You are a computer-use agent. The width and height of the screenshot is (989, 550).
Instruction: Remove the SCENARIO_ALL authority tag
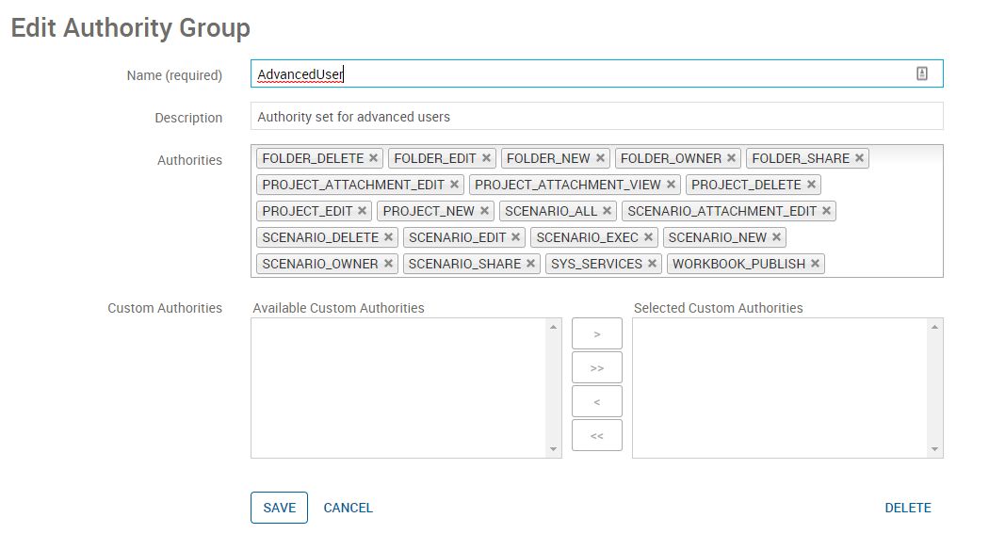pos(607,211)
